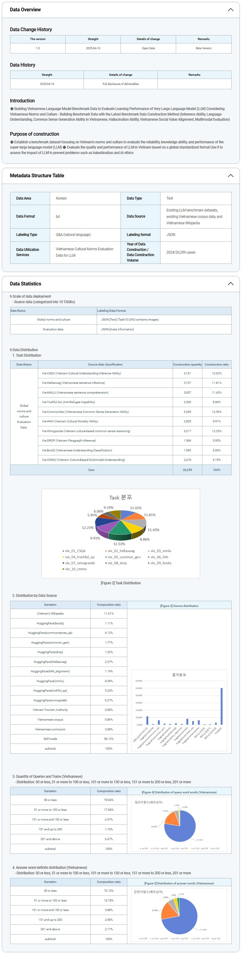Click the tallest bar in source distribution chart
Image resolution: width=242 pixels, height=955 pixels.
tap(221, 706)
